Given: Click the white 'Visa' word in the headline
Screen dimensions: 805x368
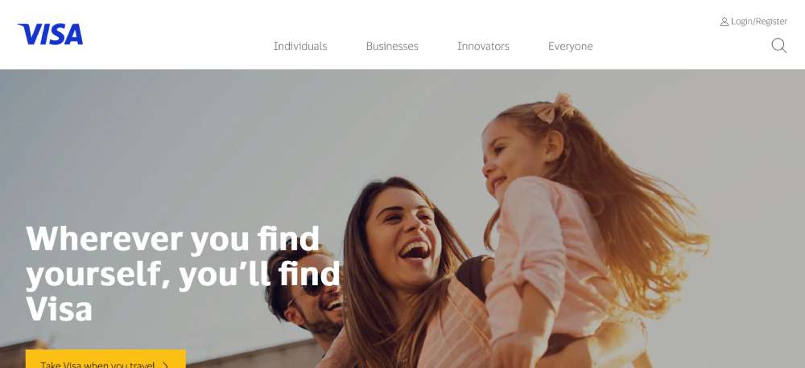Looking at the screenshot, I should tap(59, 309).
